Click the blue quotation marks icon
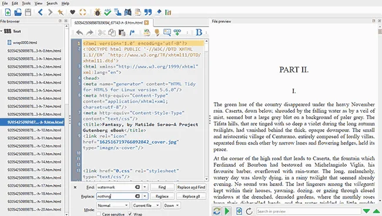This screenshot has height=216, width=382. pos(148,12)
